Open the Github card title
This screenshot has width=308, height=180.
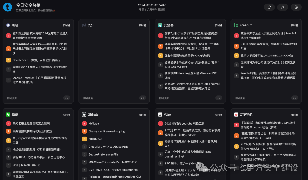coord(93,114)
